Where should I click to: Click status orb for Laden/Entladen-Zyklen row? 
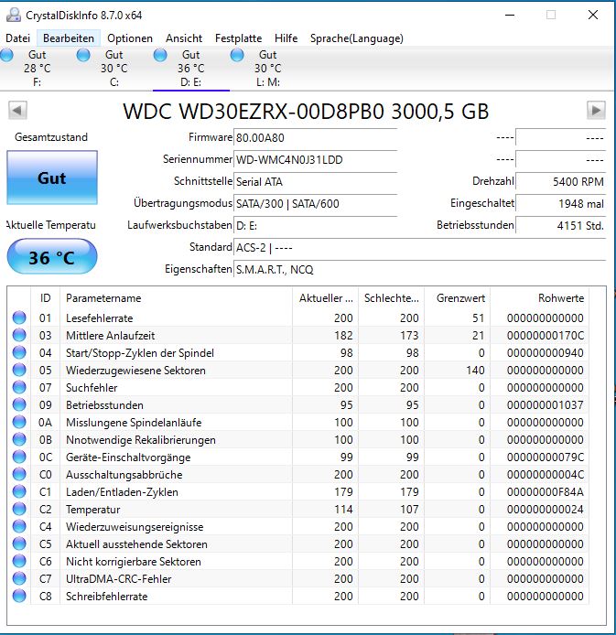pos(19,491)
